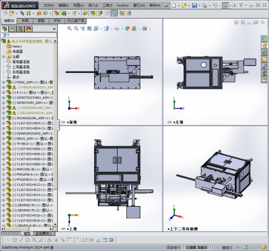Click the 自定义 units status button
This screenshot has height=251, width=269.
pos(227,248)
